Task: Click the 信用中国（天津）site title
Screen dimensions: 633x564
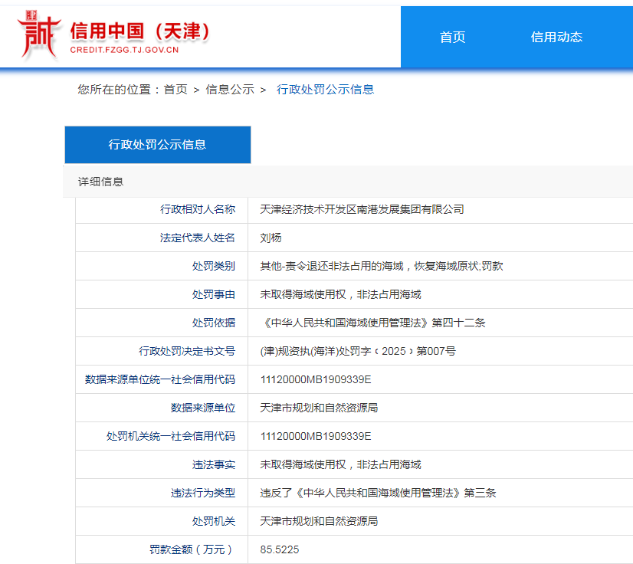Action: [139, 31]
